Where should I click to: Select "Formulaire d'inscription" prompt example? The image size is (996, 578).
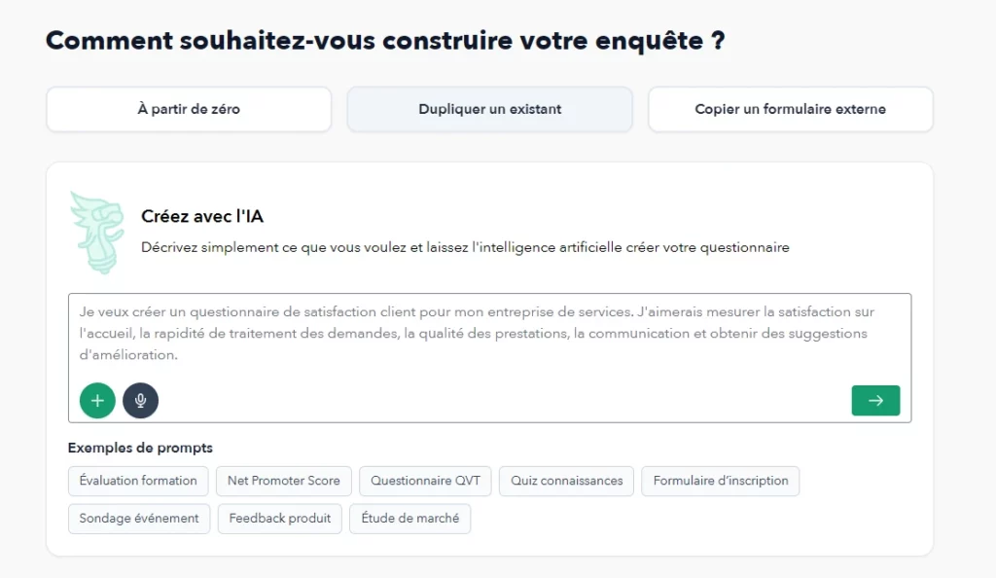pos(720,480)
